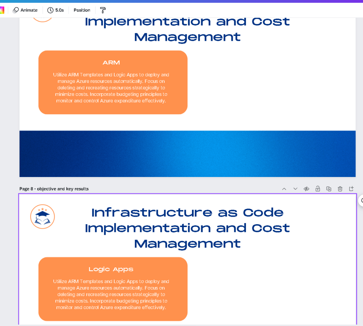This screenshot has height=326, width=363.
Task: Delete page 8 with the trash icon
Action: [x=340, y=189]
